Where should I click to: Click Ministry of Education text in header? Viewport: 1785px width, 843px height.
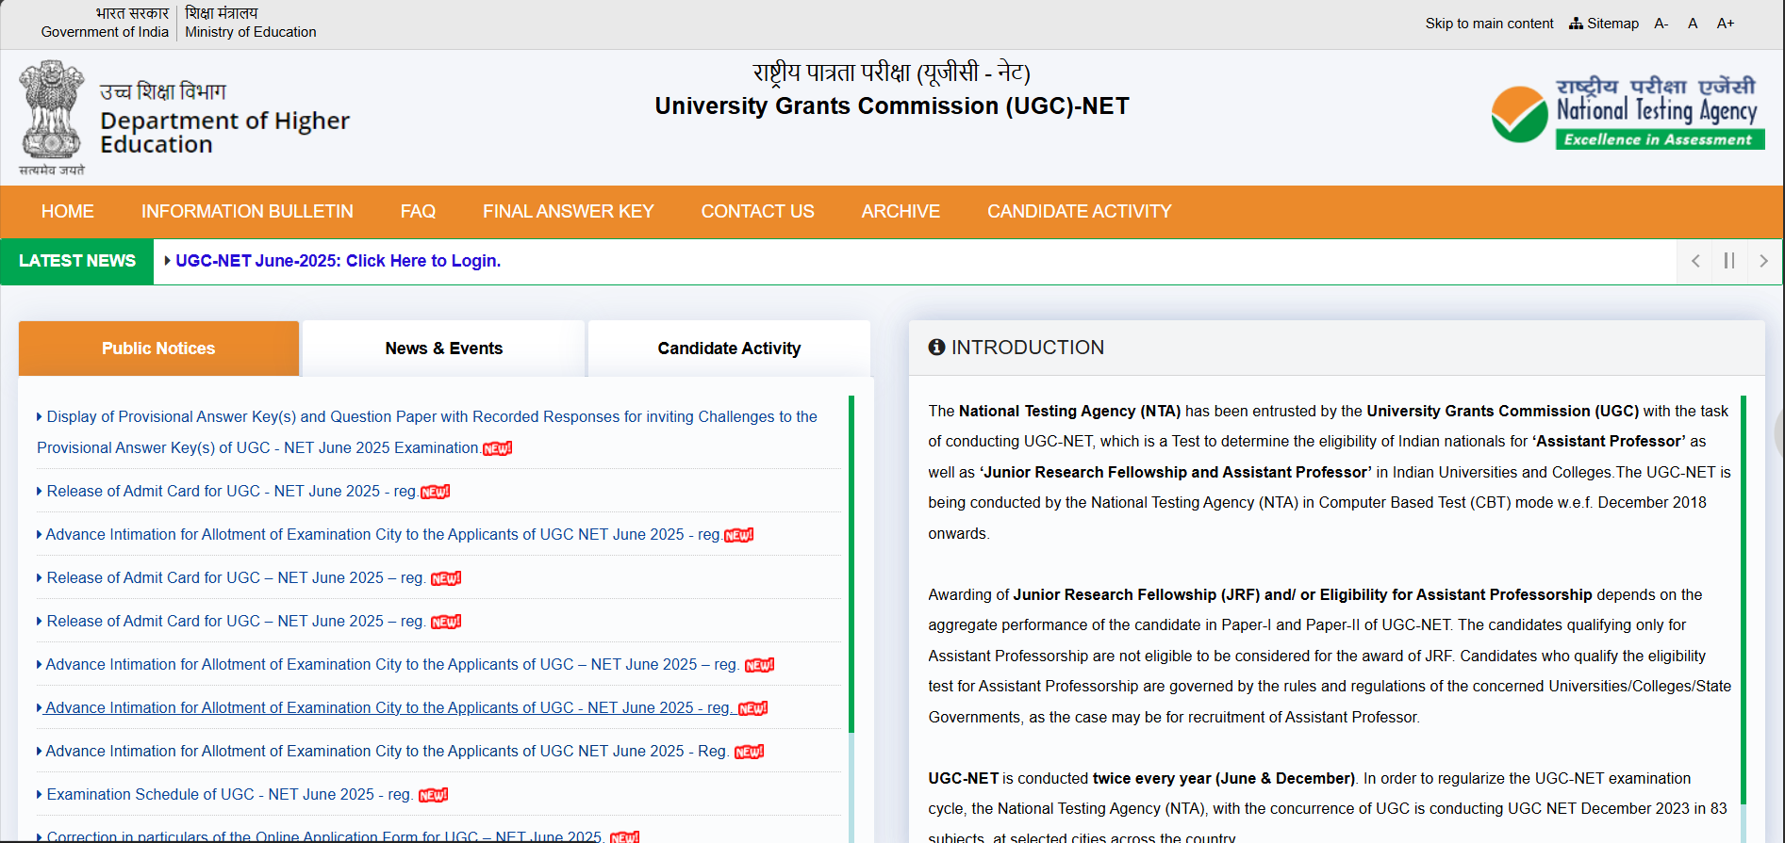[x=251, y=32]
